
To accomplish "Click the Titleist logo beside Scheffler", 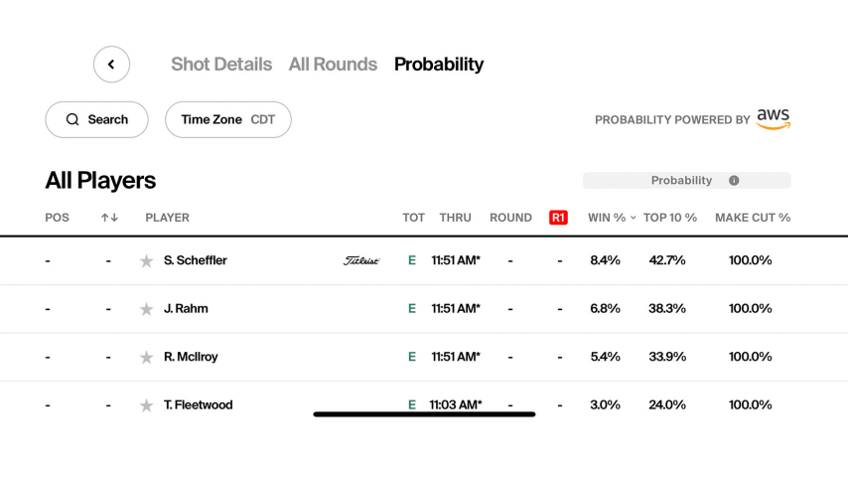I will [361, 261].
